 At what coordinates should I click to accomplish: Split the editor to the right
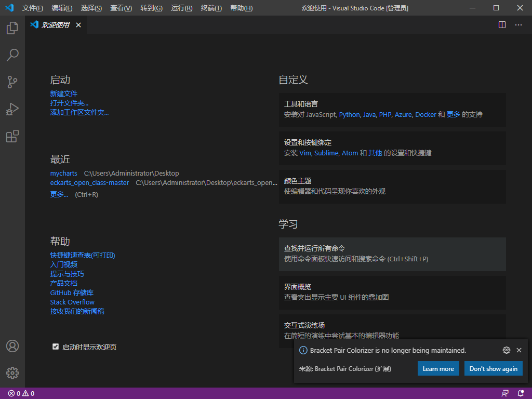click(x=502, y=25)
